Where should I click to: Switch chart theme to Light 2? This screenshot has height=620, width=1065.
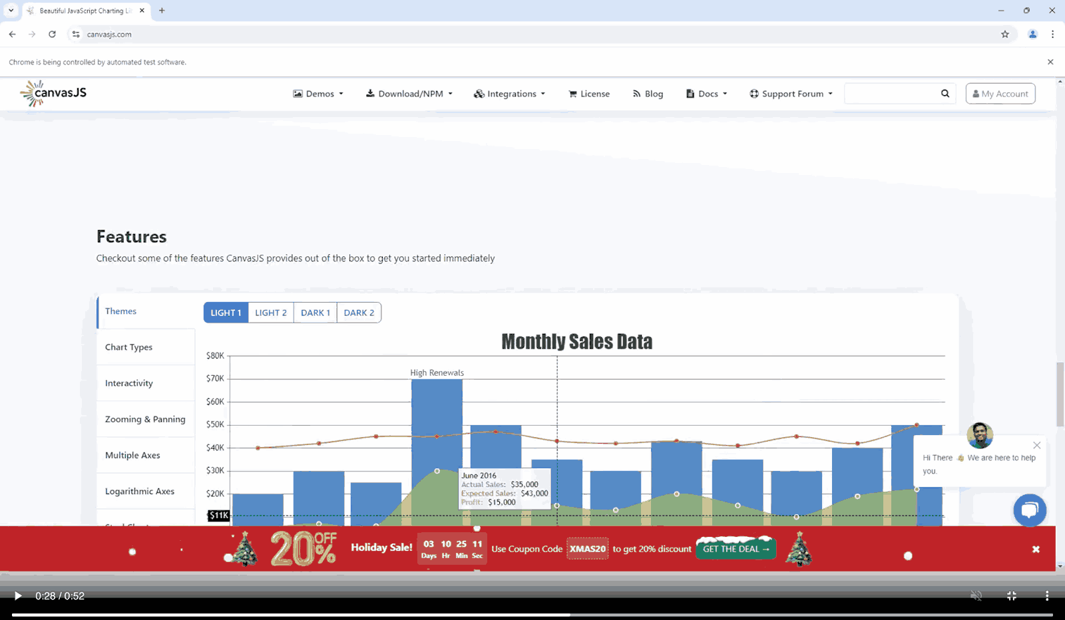(270, 313)
